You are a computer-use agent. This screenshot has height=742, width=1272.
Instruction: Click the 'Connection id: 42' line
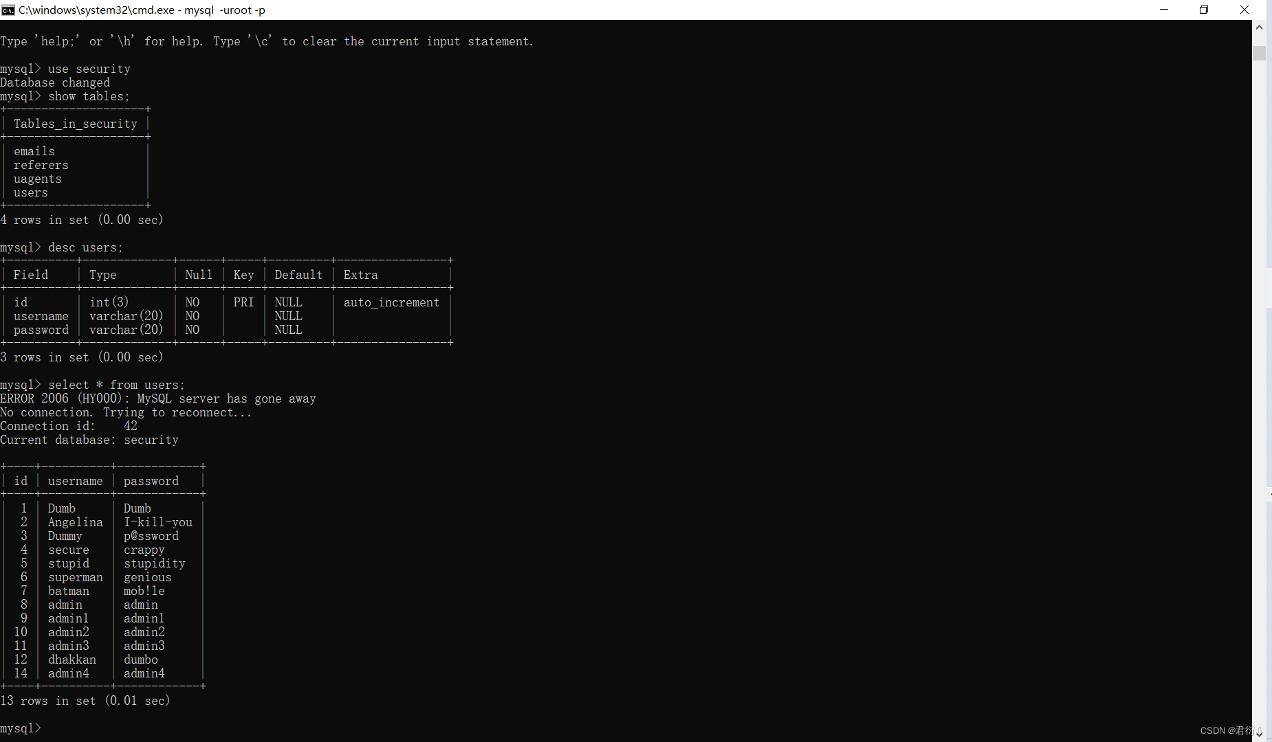[x=69, y=426]
